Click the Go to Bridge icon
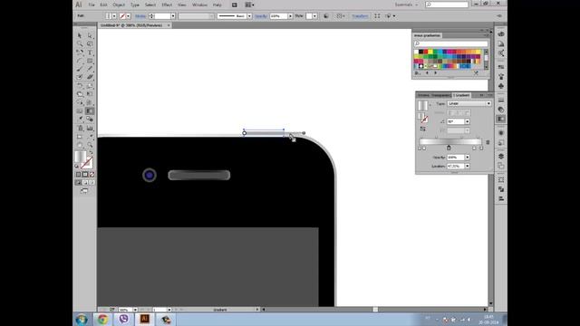This screenshot has width=580, height=326. pos(234,5)
